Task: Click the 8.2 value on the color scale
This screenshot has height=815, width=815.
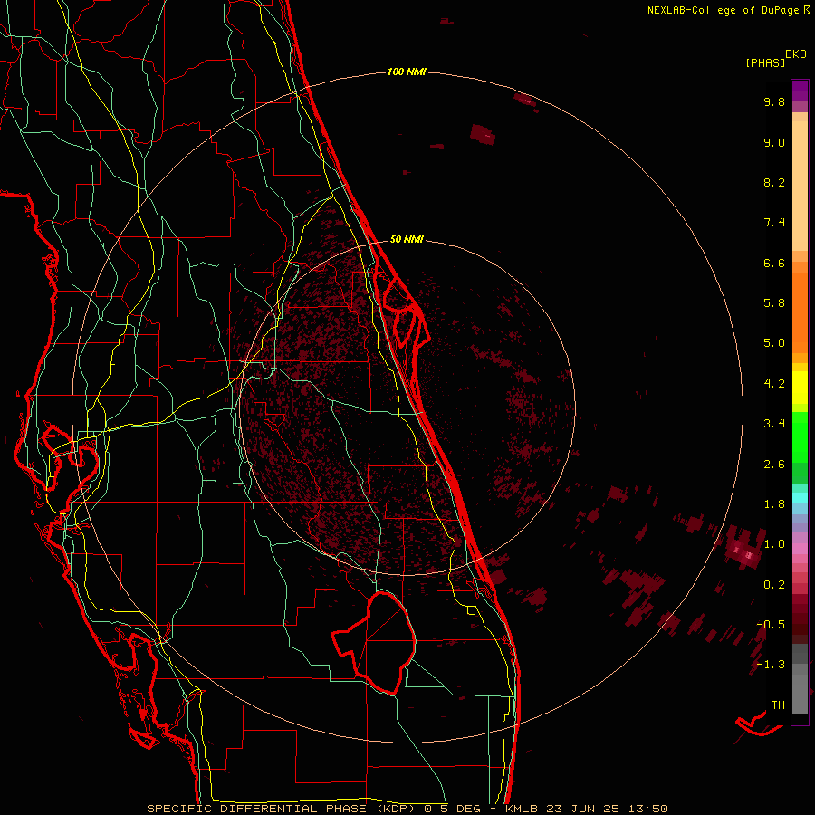Action: click(x=774, y=182)
